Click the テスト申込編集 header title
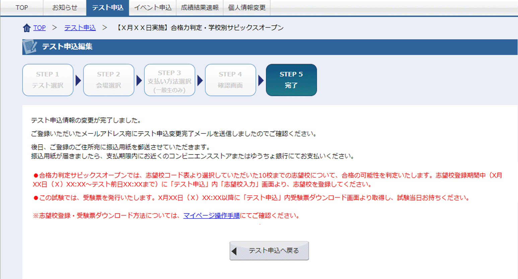 pos(67,46)
